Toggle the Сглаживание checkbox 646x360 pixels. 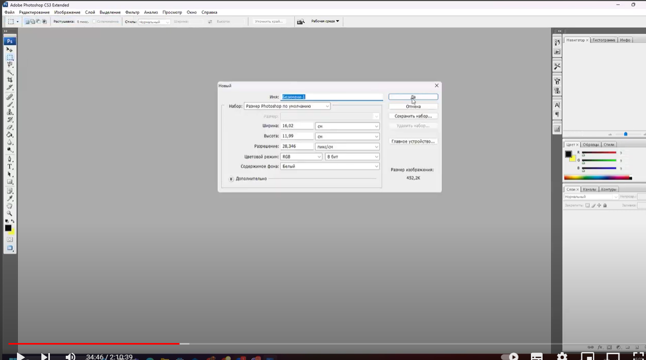(x=94, y=22)
